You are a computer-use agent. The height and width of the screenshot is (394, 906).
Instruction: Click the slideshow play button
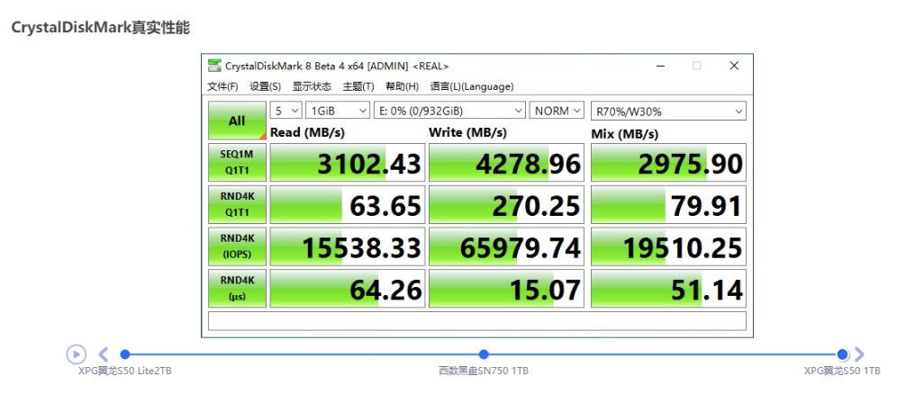click(76, 354)
